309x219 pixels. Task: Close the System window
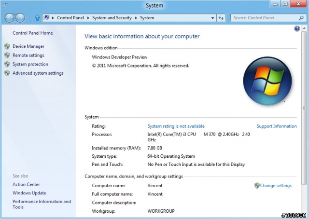(x=298, y=4)
